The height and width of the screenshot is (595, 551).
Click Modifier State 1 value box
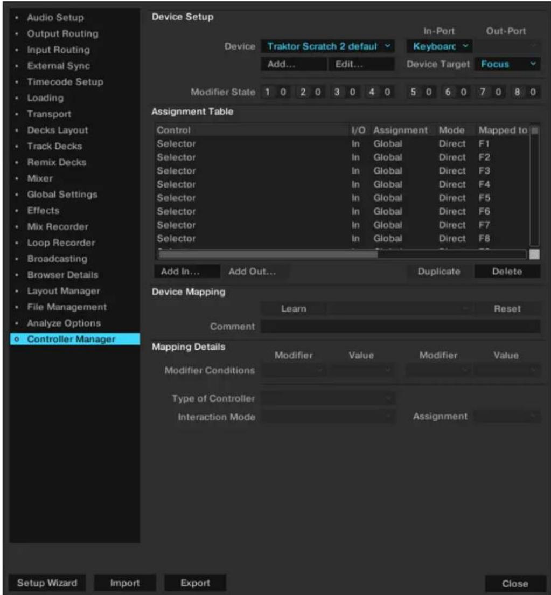283,92
